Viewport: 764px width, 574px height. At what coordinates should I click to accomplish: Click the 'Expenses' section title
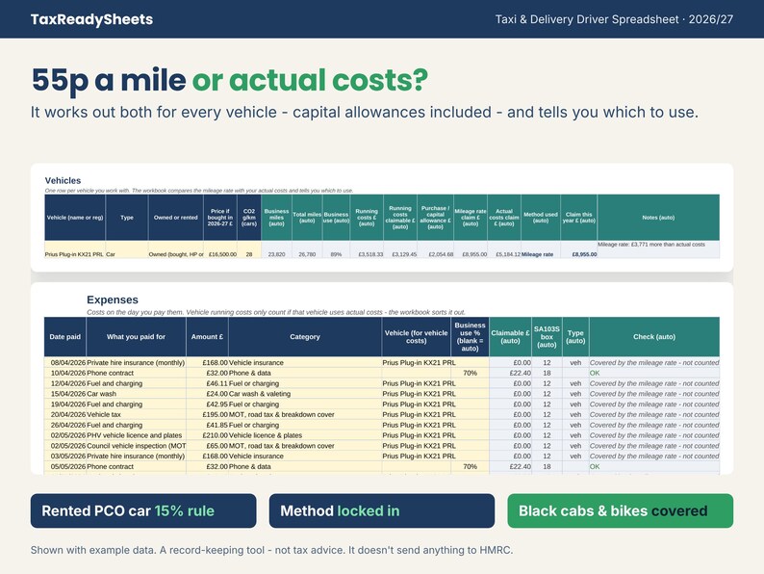coord(113,300)
